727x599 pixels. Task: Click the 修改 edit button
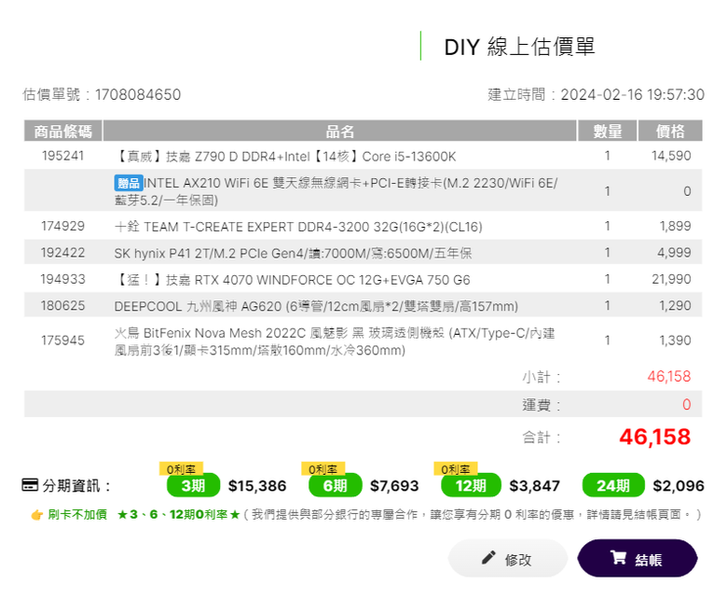click(x=508, y=558)
